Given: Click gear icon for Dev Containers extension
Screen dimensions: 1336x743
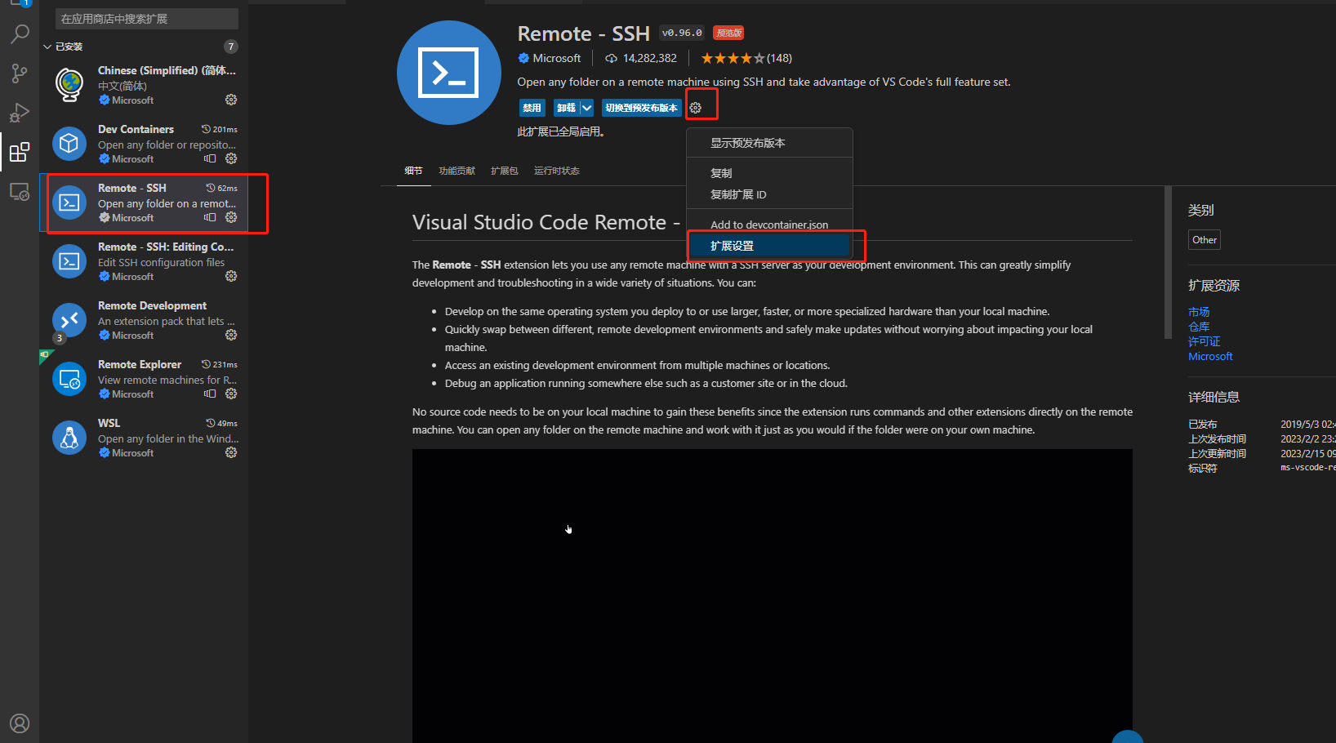Looking at the screenshot, I should click(x=231, y=158).
